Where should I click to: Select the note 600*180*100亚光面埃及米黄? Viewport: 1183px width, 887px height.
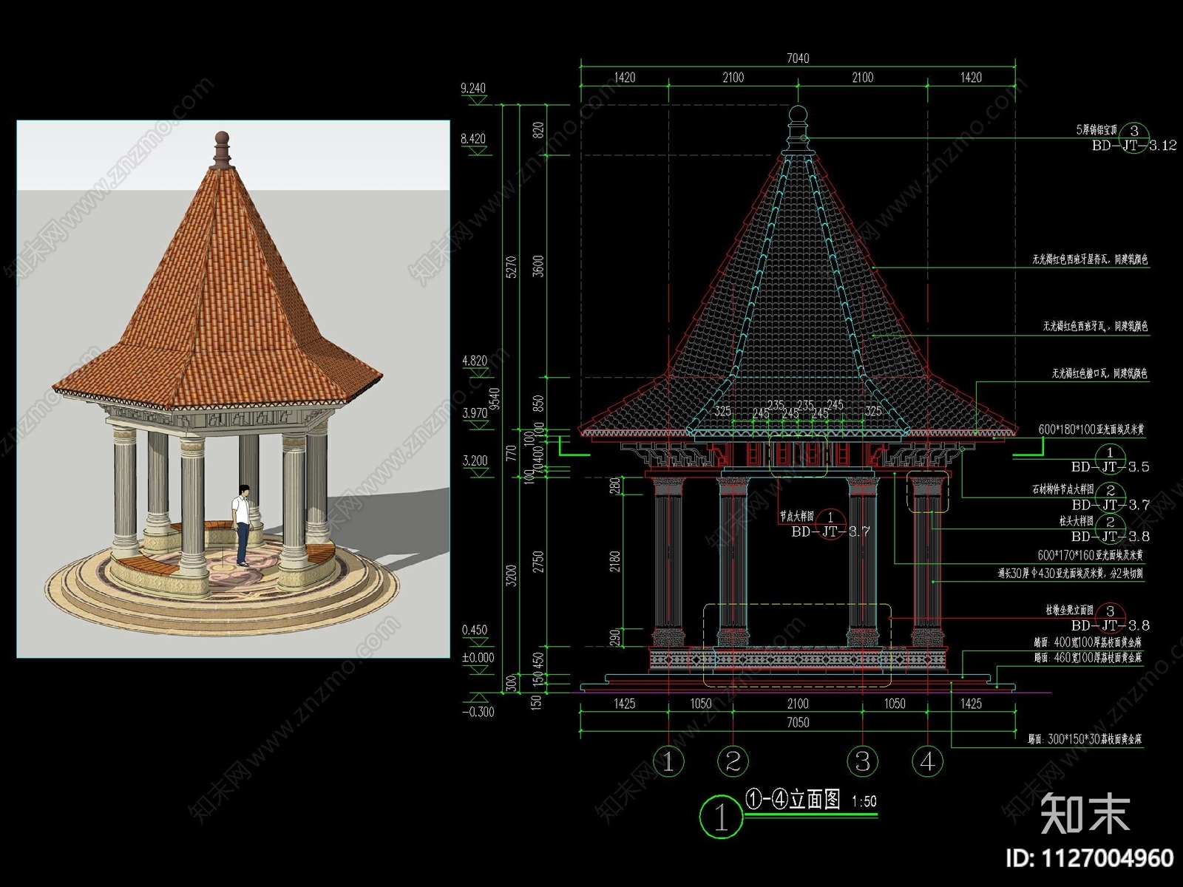[x=1091, y=429]
